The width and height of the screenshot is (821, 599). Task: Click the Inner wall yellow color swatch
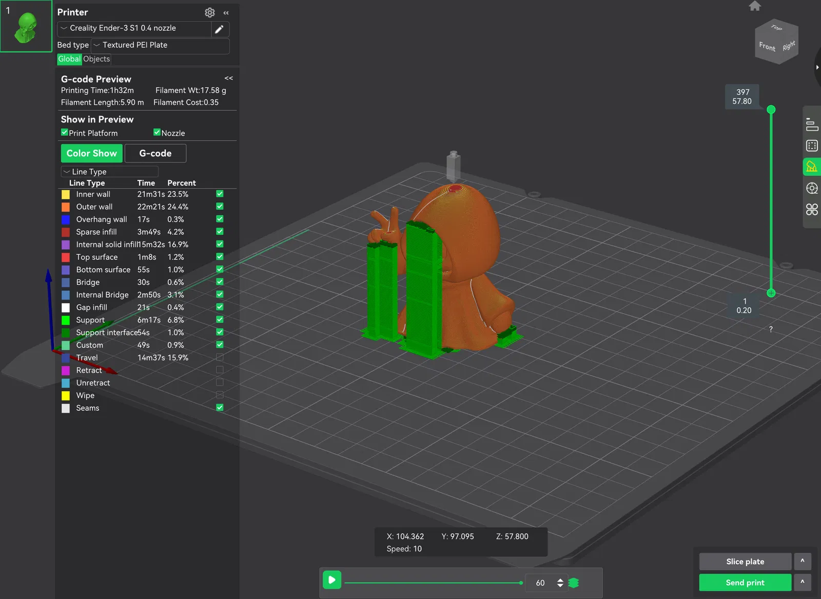(x=66, y=194)
